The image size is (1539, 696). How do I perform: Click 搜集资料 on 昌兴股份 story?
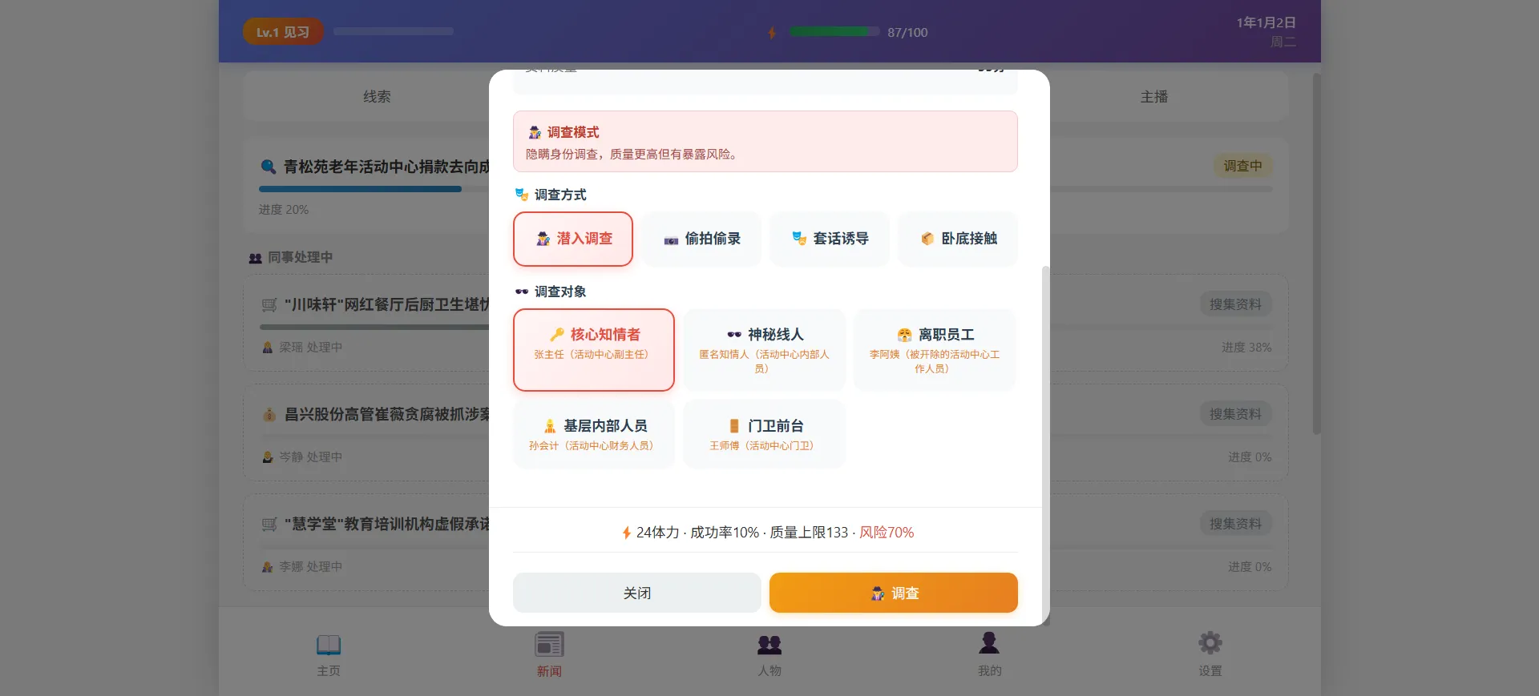(x=1235, y=414)
